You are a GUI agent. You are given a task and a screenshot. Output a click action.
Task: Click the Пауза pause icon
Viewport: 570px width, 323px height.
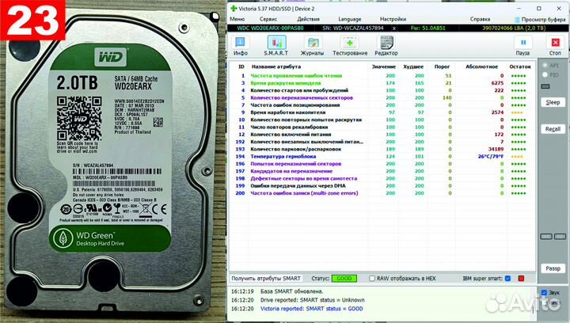point(522,46)
